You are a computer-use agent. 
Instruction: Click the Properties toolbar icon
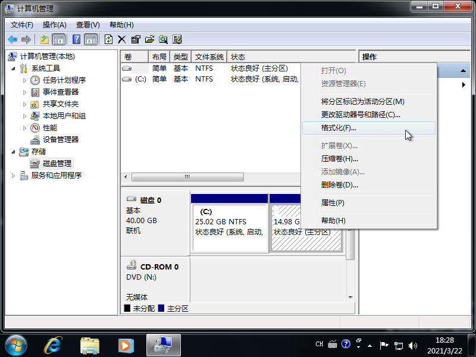click(x=136, y=39)
